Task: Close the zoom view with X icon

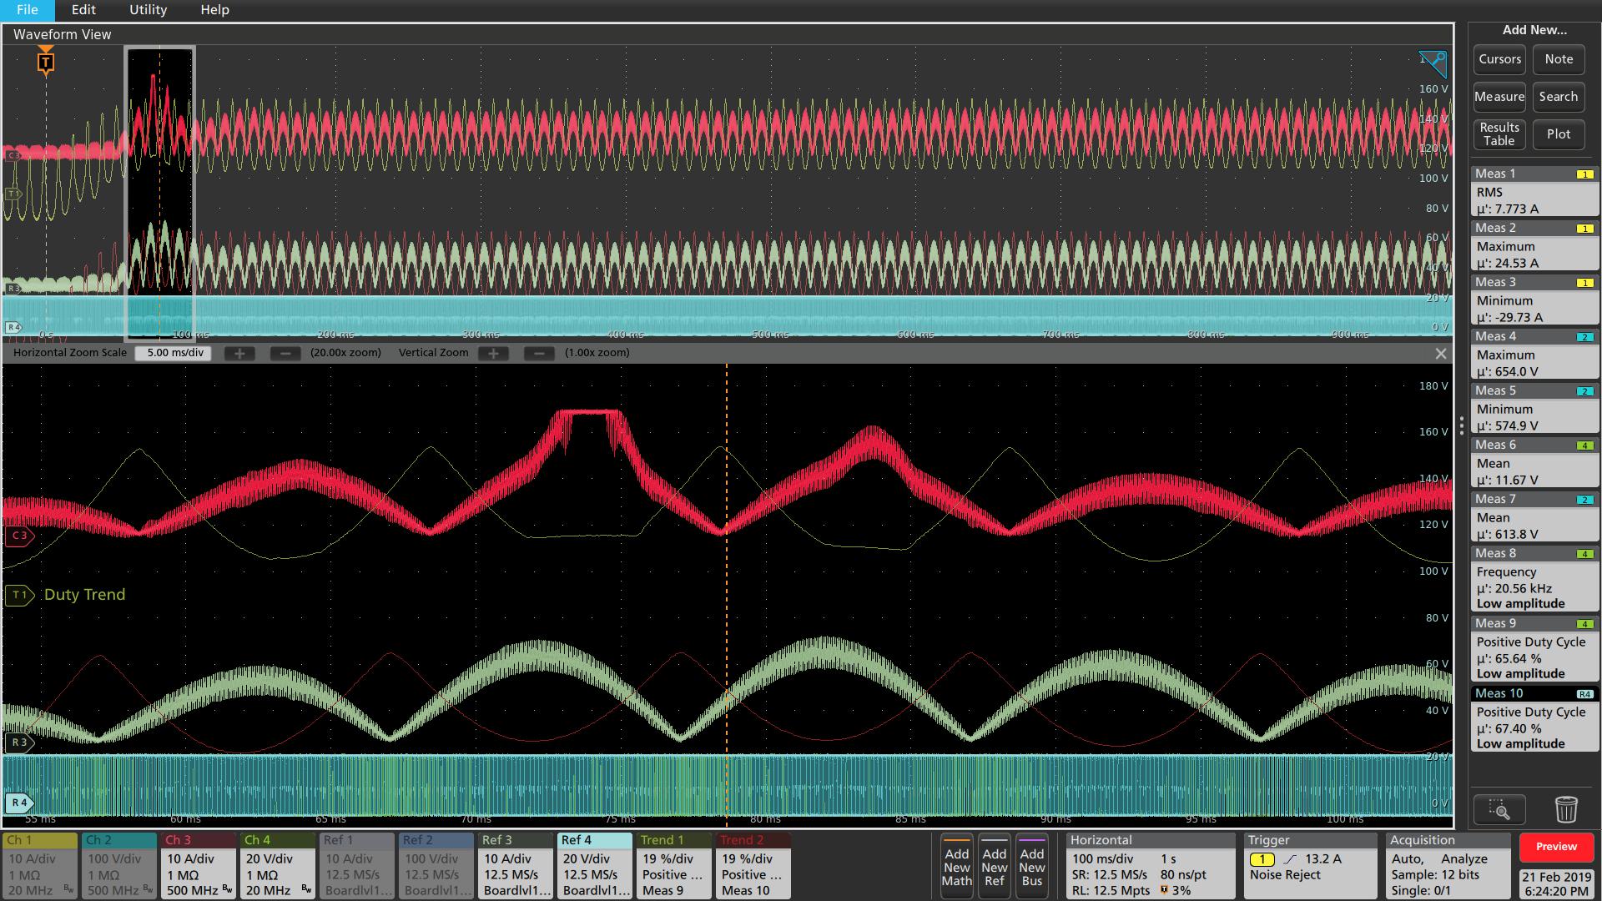Action: [1440, 354]
